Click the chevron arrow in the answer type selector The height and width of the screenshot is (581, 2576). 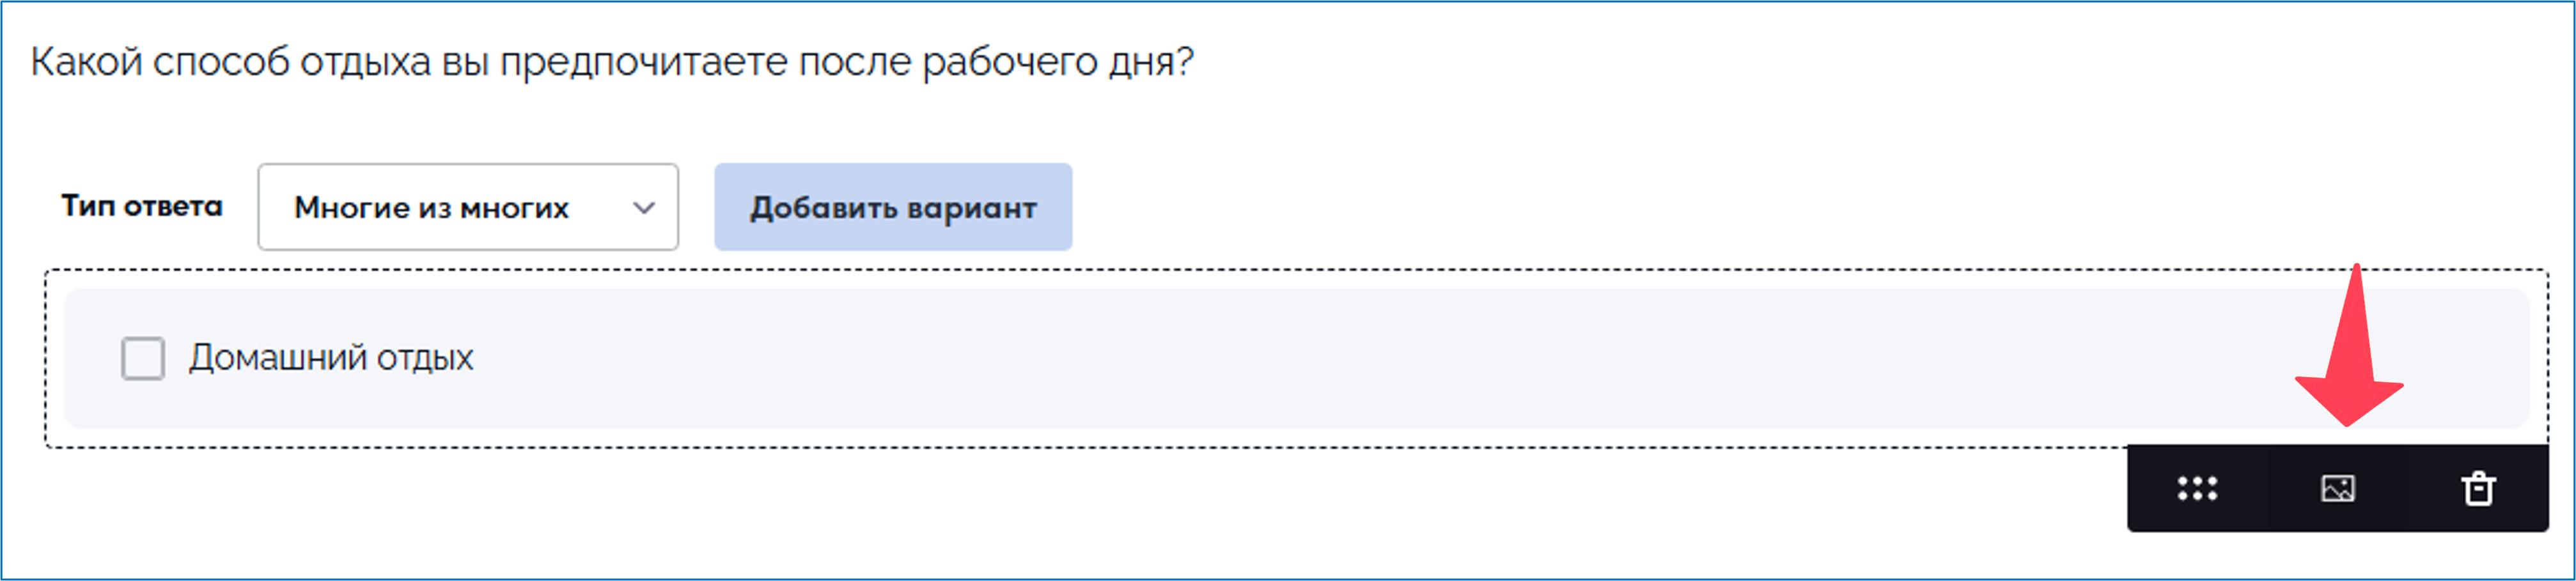point(644,208)
